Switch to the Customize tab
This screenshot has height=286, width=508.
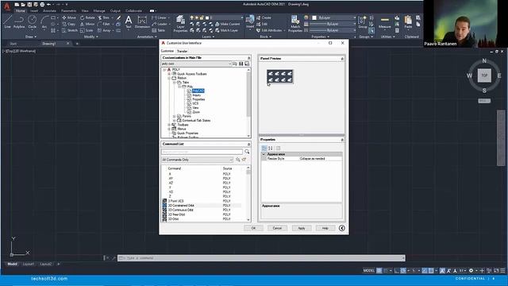pyautogui.click(x=167, y=51)
